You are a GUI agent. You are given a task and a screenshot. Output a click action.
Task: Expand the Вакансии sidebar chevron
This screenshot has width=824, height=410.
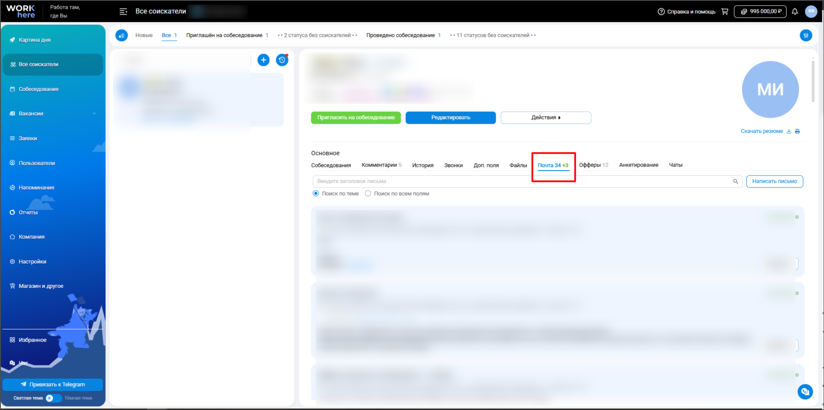[x=94, y=113]
